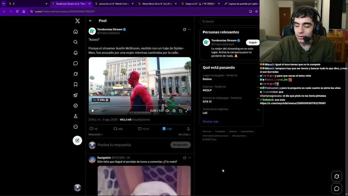
Task: Click the 'De Killa' credit label on video
Action: point(101,100)
